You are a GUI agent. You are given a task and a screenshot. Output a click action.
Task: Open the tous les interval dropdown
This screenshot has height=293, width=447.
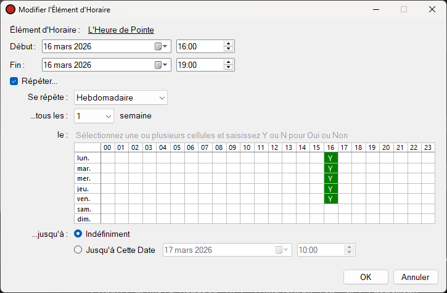94,116
